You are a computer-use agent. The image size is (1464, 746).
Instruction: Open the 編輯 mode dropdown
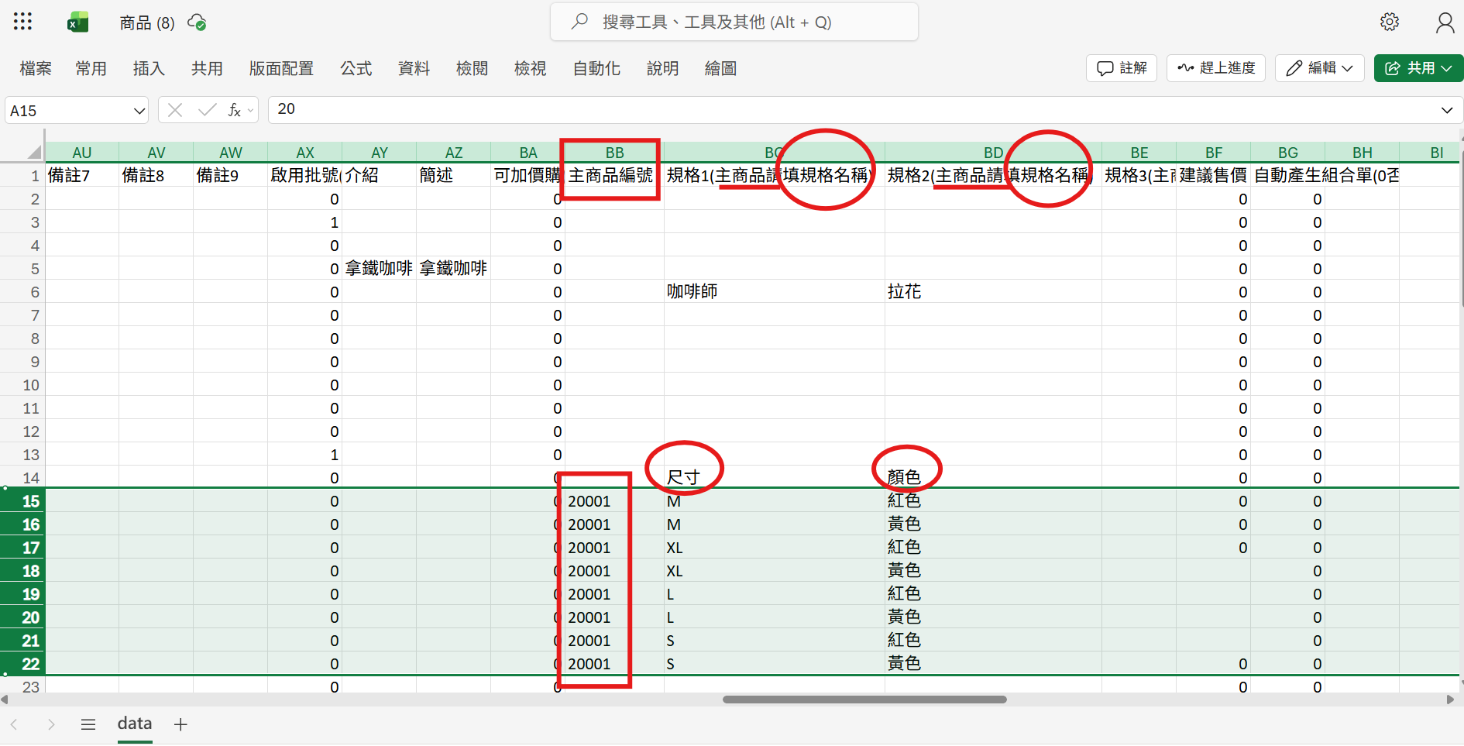tap(1319, 68)
